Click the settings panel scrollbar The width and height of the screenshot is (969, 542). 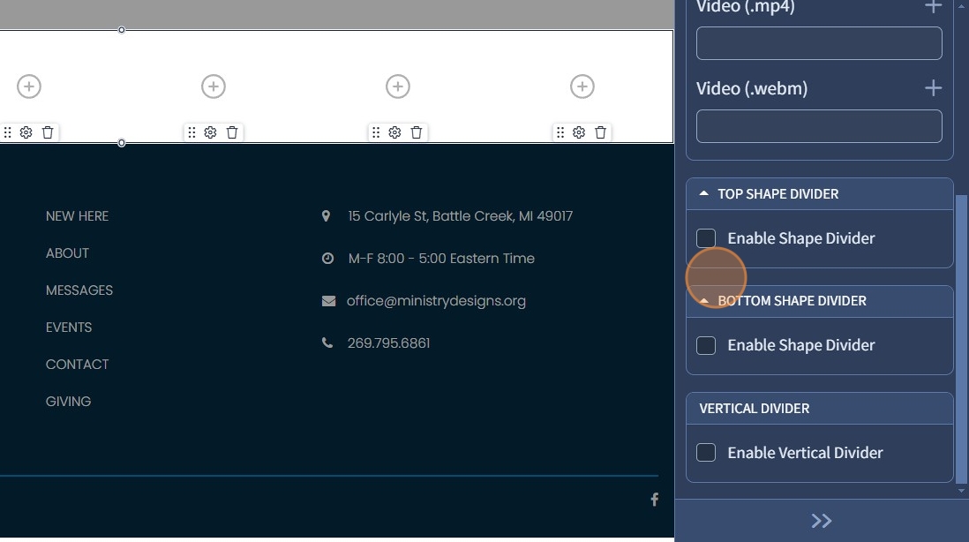tap(961, 339)
